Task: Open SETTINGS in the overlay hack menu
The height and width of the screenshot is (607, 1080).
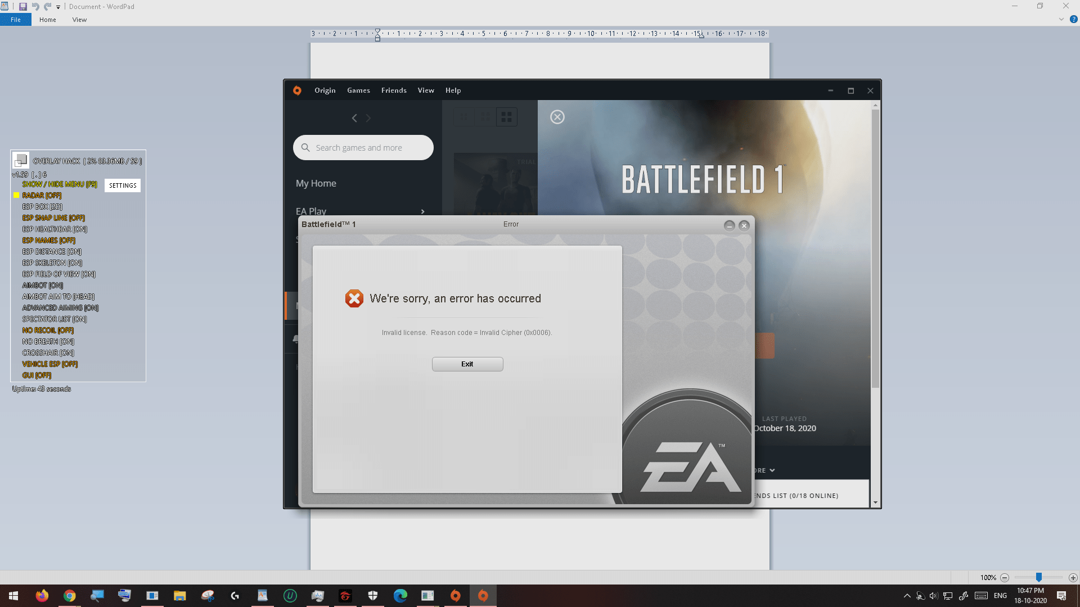Action: tap(123, 185)
